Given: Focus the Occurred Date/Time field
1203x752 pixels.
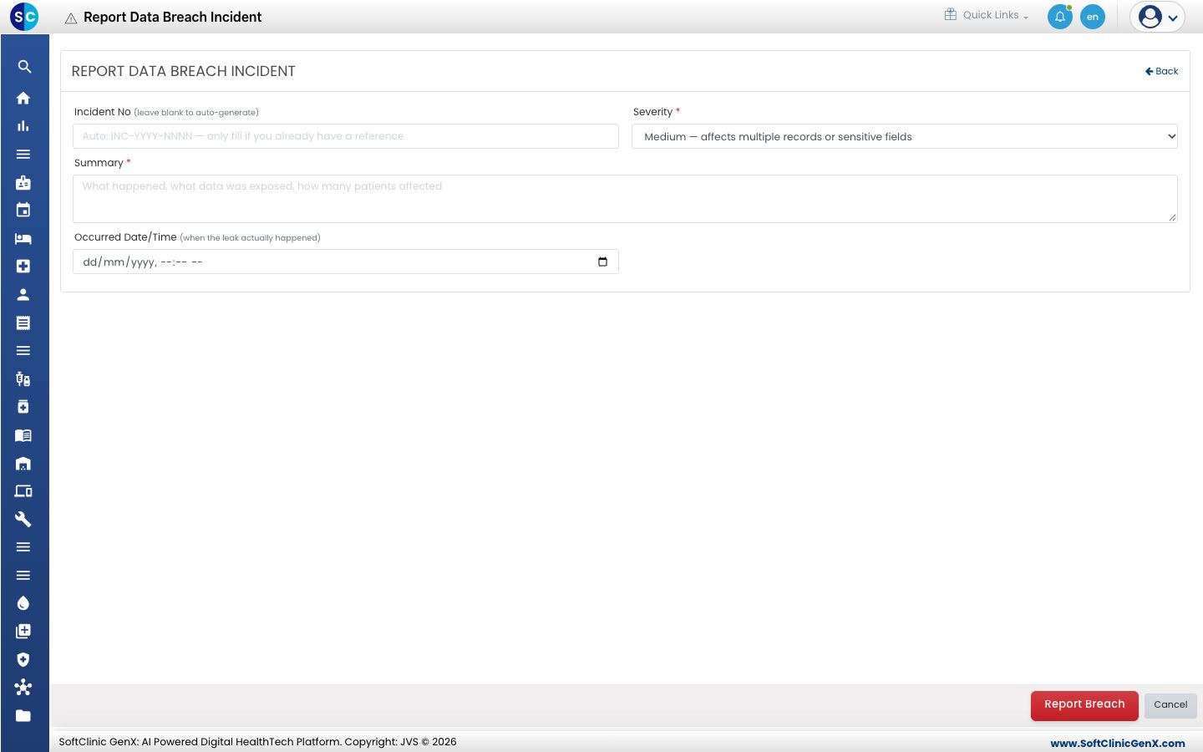Looking at the screenshot, I should coord(346,262).
